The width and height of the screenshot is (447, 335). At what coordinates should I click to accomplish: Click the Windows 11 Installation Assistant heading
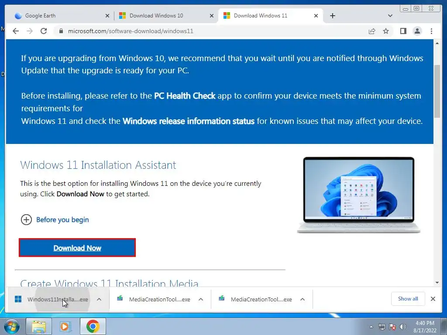pos(98,165)
